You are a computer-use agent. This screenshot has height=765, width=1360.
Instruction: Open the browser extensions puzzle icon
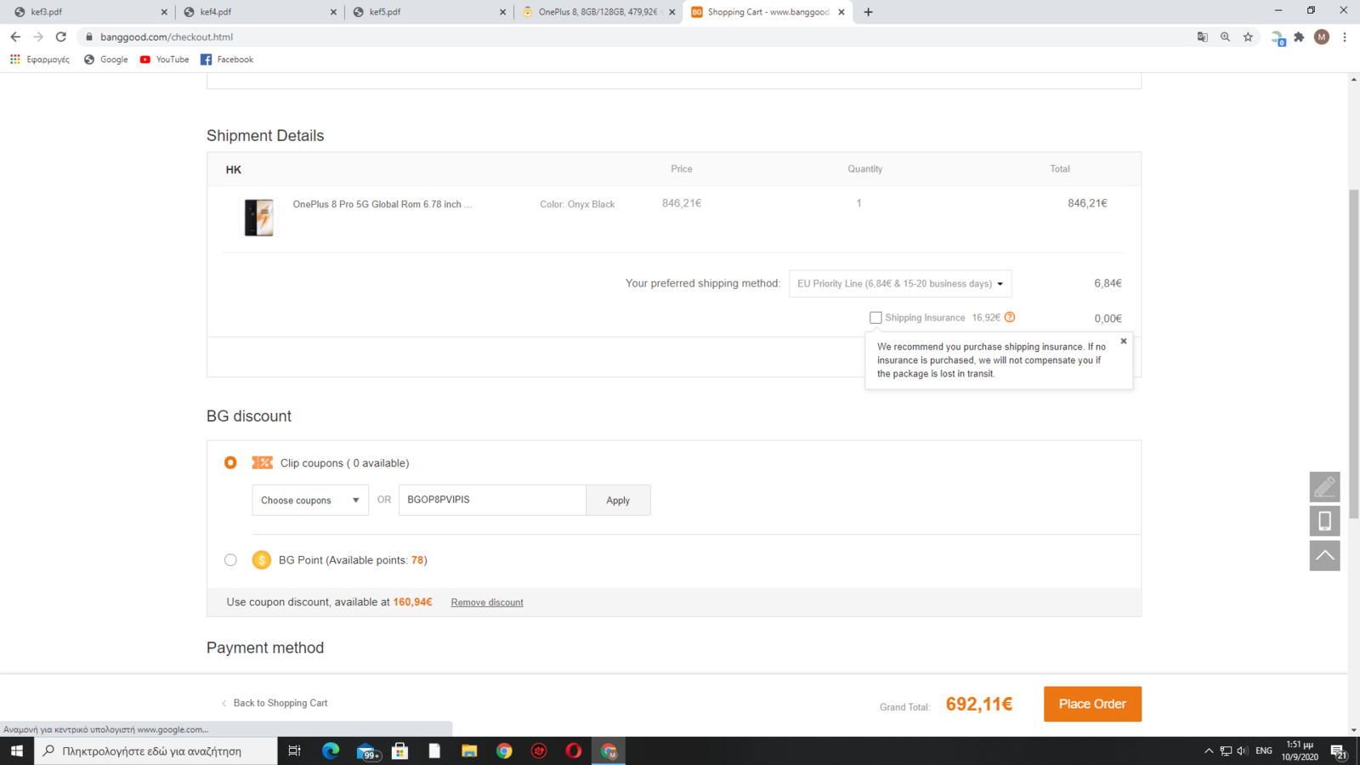tap(1299, 37)
